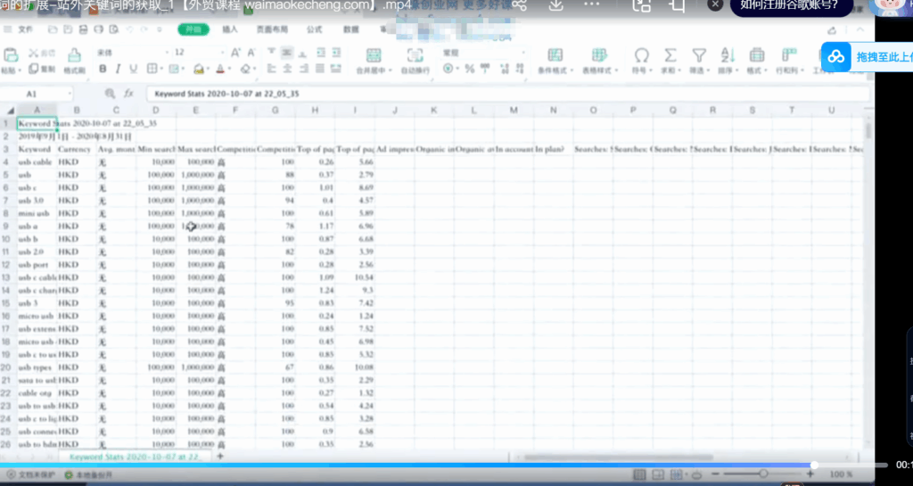Click the Sort (排序) A-Z icon
This screenshot has height=486, width=913.
727,55
